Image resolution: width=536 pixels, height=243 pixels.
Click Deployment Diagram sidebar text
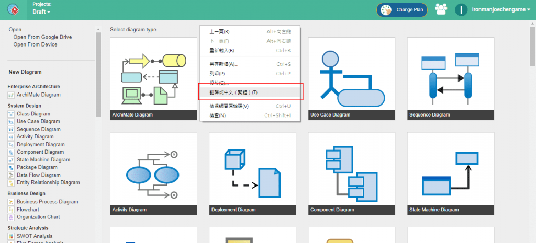41,145
